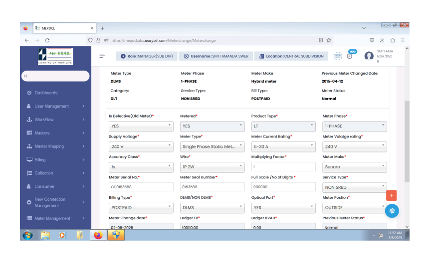Close the MEPDCL browser tab
Viewport: 431px width, 269px height.
pos(92,28)
